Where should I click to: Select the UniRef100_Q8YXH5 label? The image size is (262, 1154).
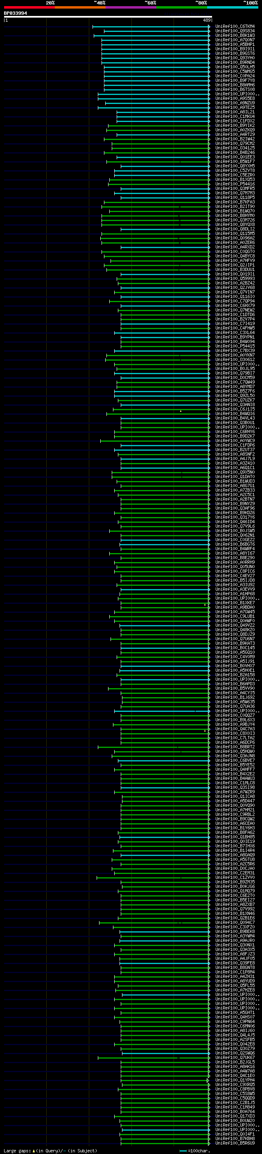235,166
